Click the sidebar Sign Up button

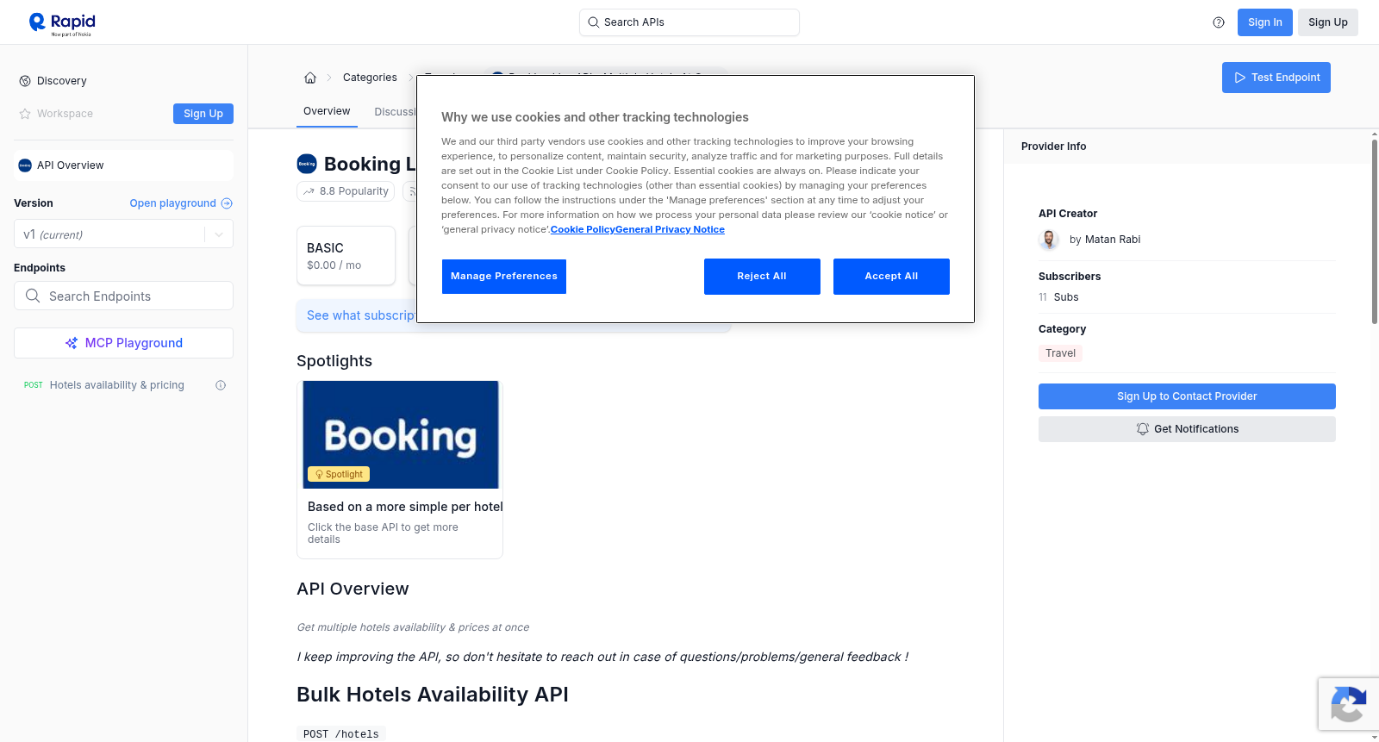[203, 114]
